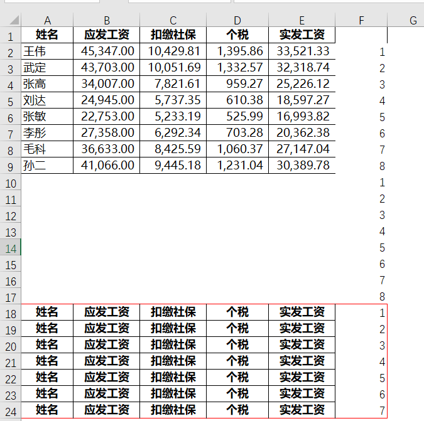Click value 45,347.00
424x421 pixels.
(x=107, y=51)
